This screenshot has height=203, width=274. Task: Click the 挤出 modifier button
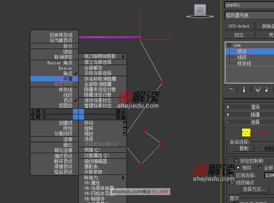point(239,35)
